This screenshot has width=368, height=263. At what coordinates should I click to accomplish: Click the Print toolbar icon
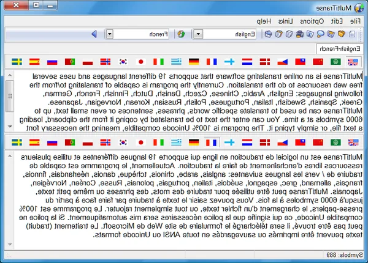click(x=299, y=34)
